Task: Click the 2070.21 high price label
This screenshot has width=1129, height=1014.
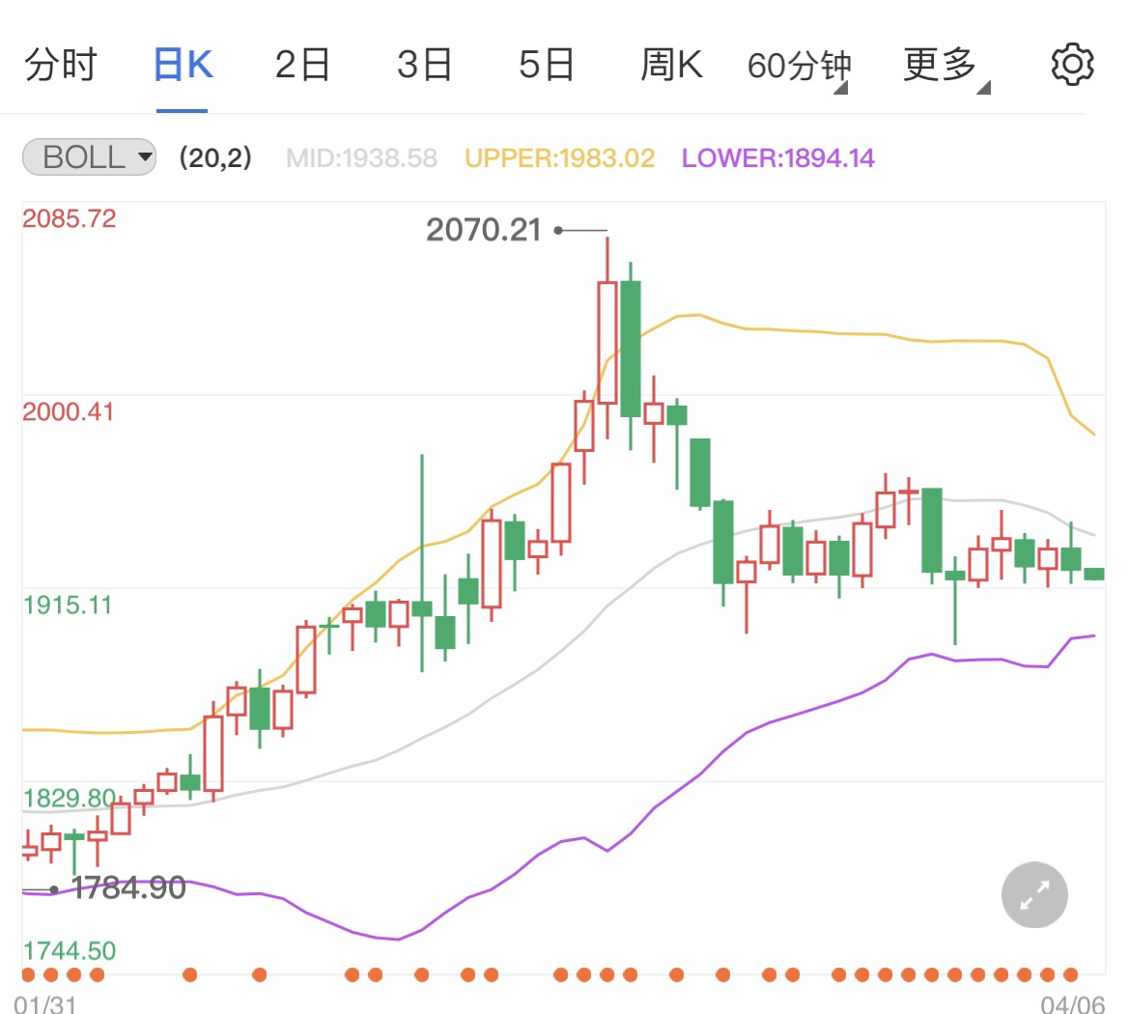Action: click(483, 231)
